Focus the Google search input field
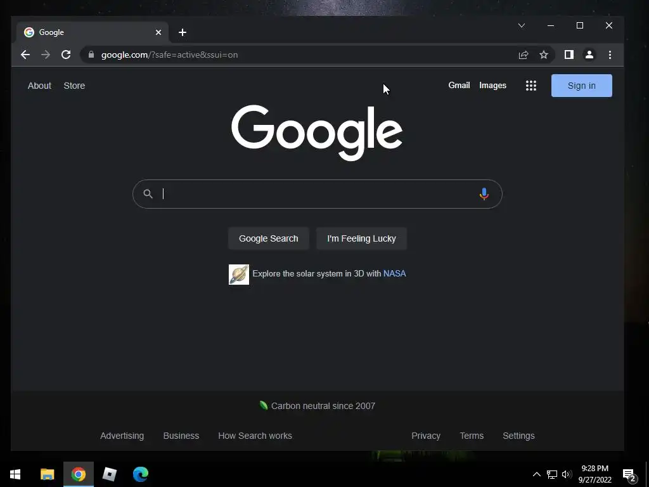Viewport: 649px width, 487px height. coord(318,194)
